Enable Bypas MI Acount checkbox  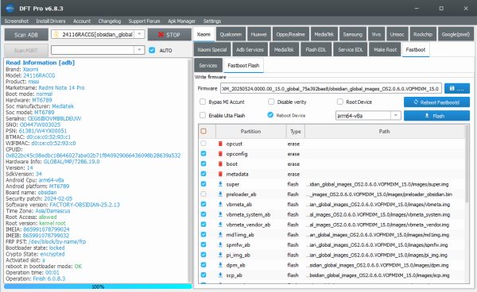click(x=203, y=102)
